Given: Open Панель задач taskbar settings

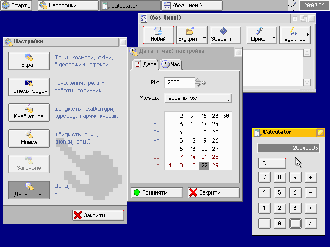Looking at the screenshot, I should pos(29,86).
